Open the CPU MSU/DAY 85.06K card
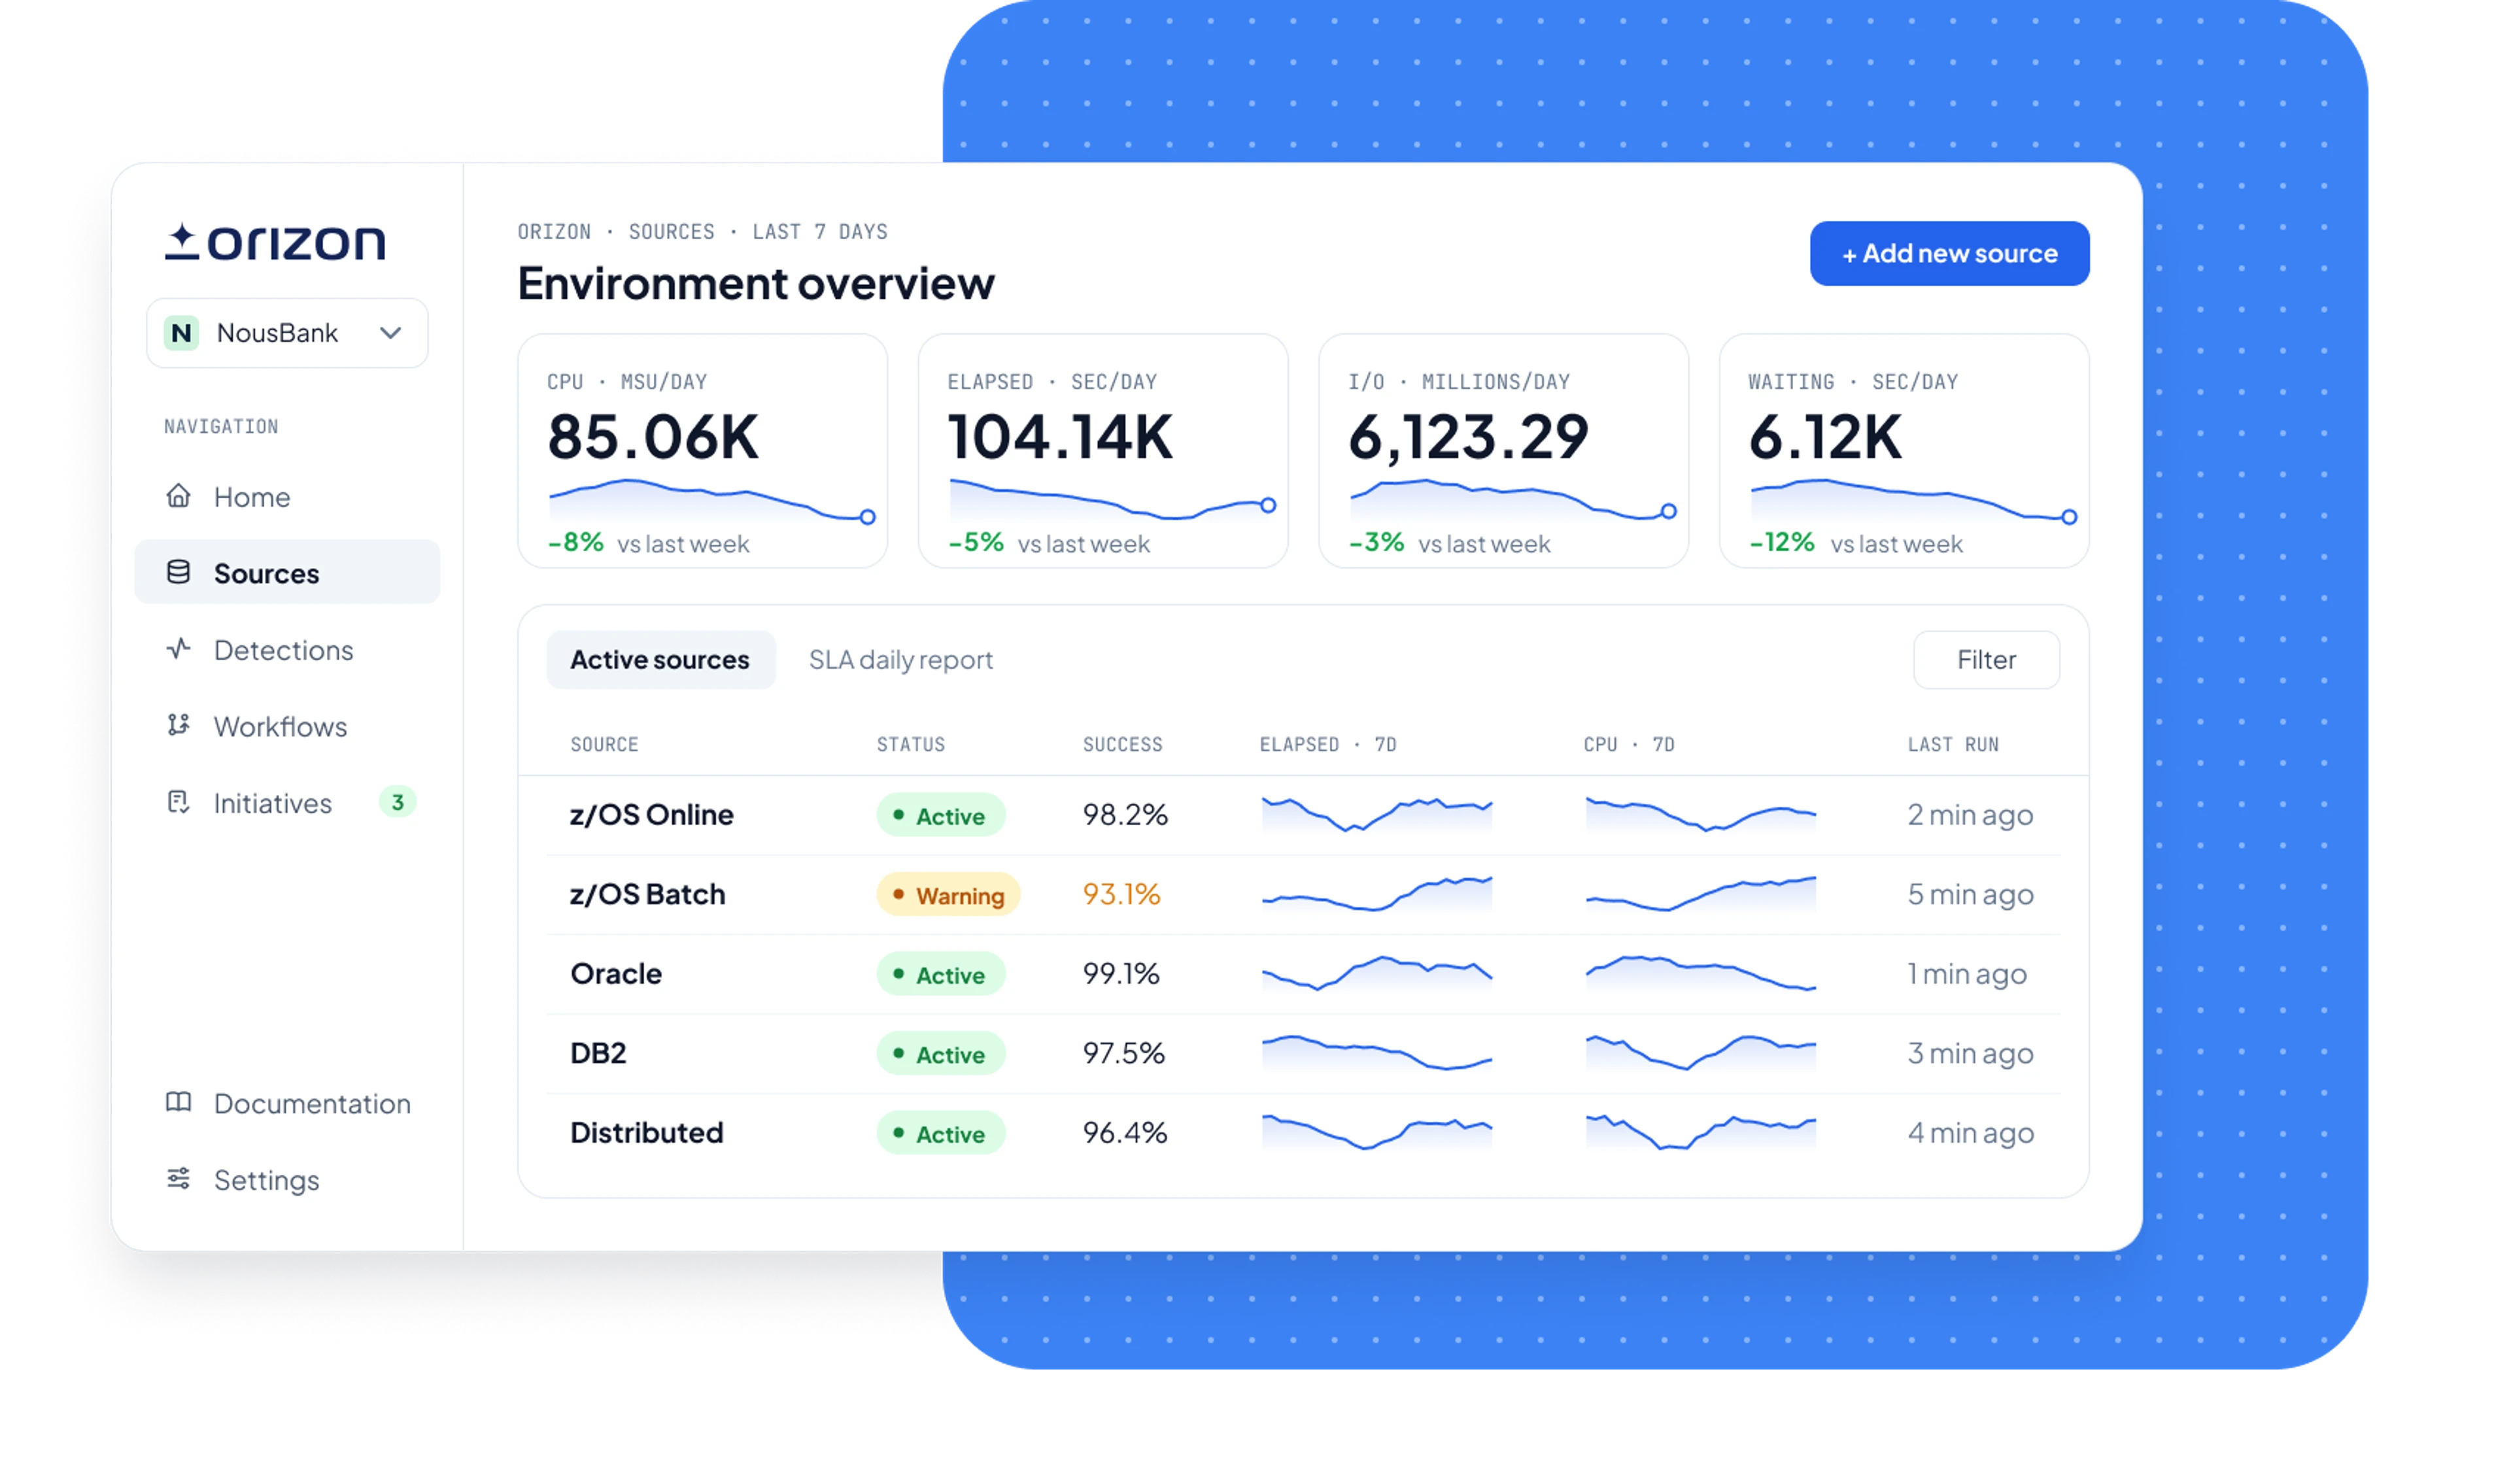This screenshot has height=1484, width=2511. [x=702, y=451]
